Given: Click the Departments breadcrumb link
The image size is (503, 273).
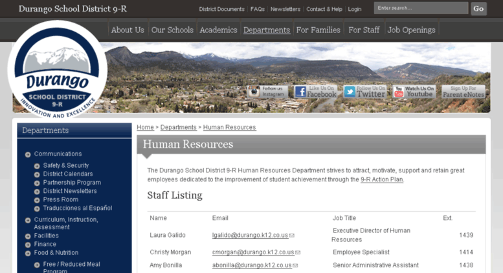Looking at the screenshot, I should tap(179, 127).
